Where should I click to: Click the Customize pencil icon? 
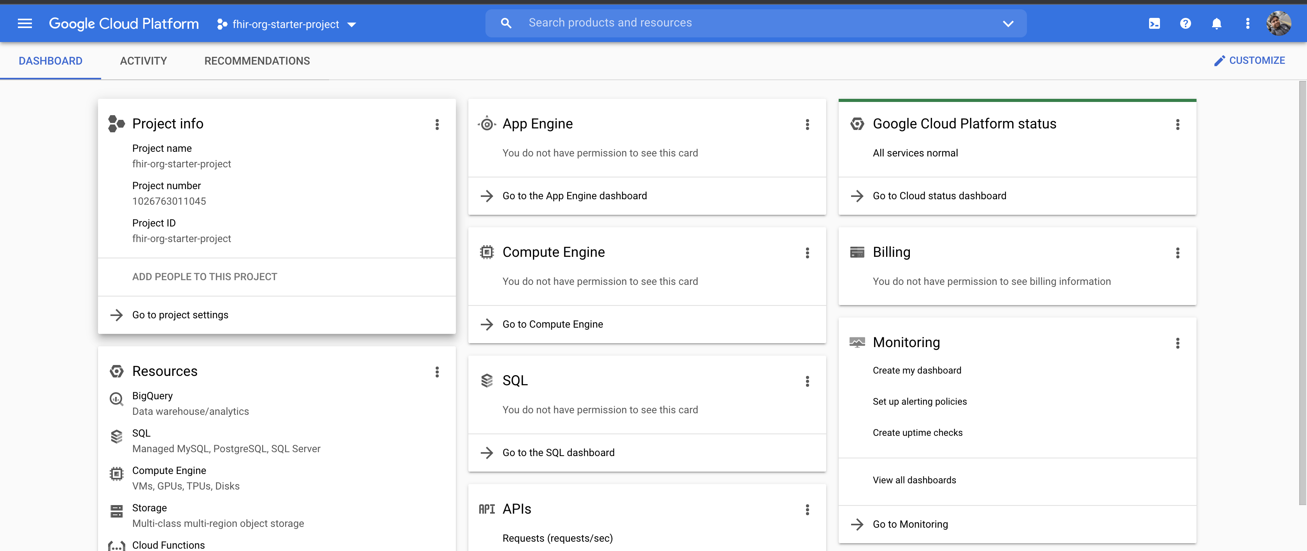tap(1219, 61)
